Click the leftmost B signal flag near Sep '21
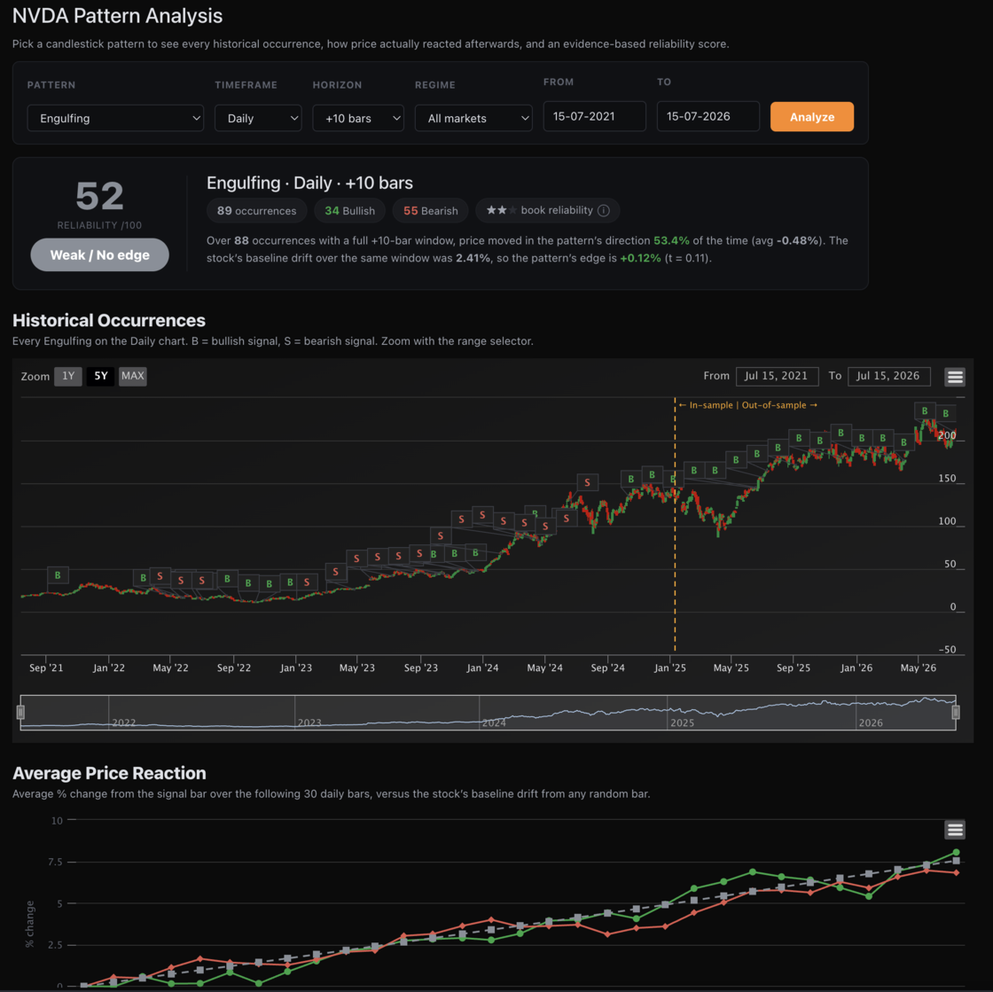This screenshot has width=993, height=992. pos(58,575)
